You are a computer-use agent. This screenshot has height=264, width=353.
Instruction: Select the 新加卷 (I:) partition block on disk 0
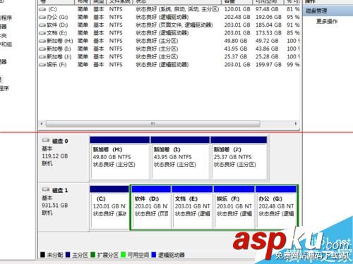point(180,158)
